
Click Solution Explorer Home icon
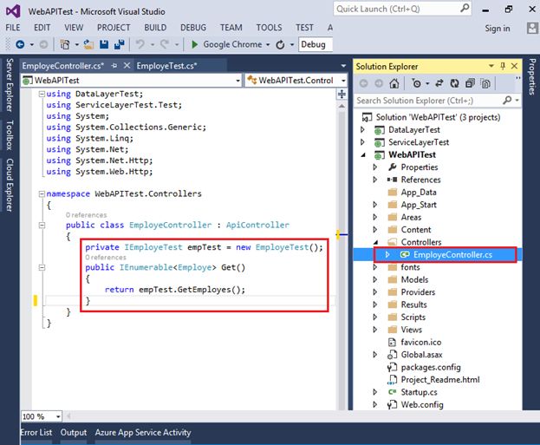pos(394,83)
